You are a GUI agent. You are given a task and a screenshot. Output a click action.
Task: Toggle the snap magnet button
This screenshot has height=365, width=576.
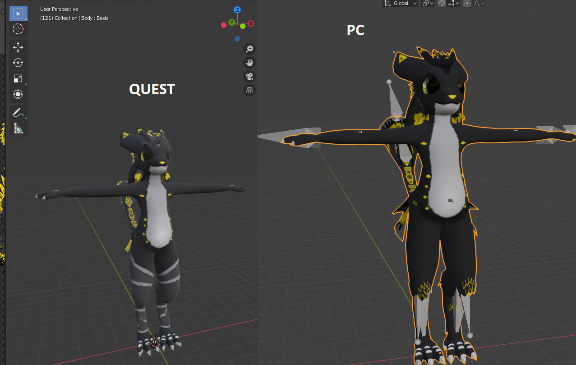pos(442,4)
